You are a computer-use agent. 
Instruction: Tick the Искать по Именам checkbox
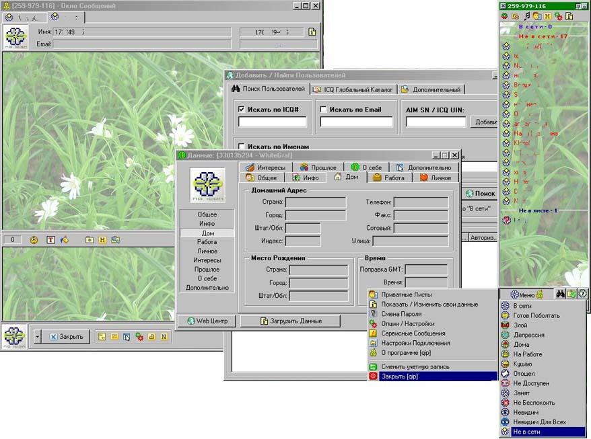242,147
